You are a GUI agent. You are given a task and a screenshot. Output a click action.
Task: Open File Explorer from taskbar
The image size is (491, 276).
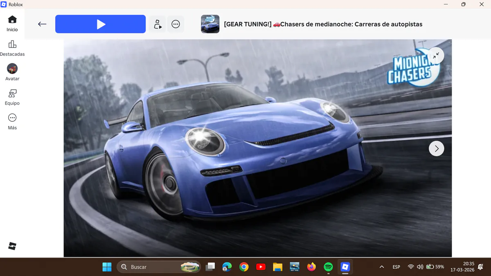click(278, 267)
